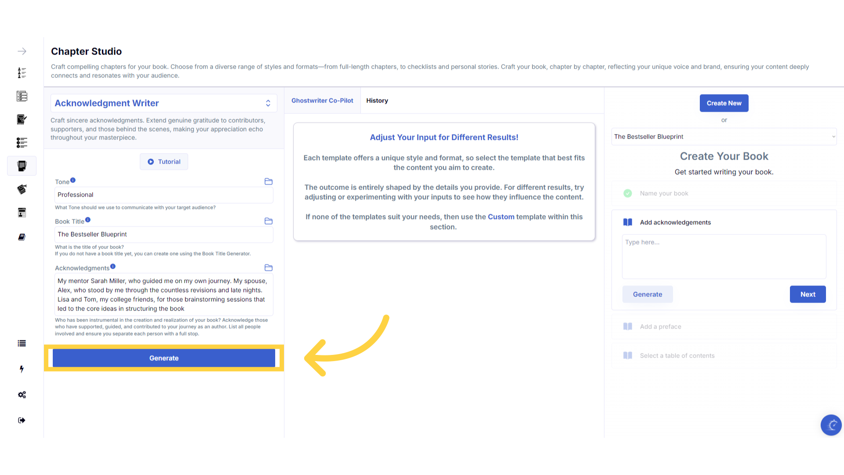Open the folder icon next to Acknowledgments
Viewport: 844px width, 475px height.
(269, 268)
